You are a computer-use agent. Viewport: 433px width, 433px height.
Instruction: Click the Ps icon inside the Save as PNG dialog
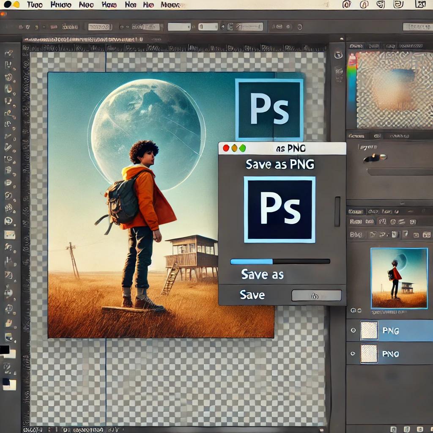pyautogui.click(x=280, y=210)
